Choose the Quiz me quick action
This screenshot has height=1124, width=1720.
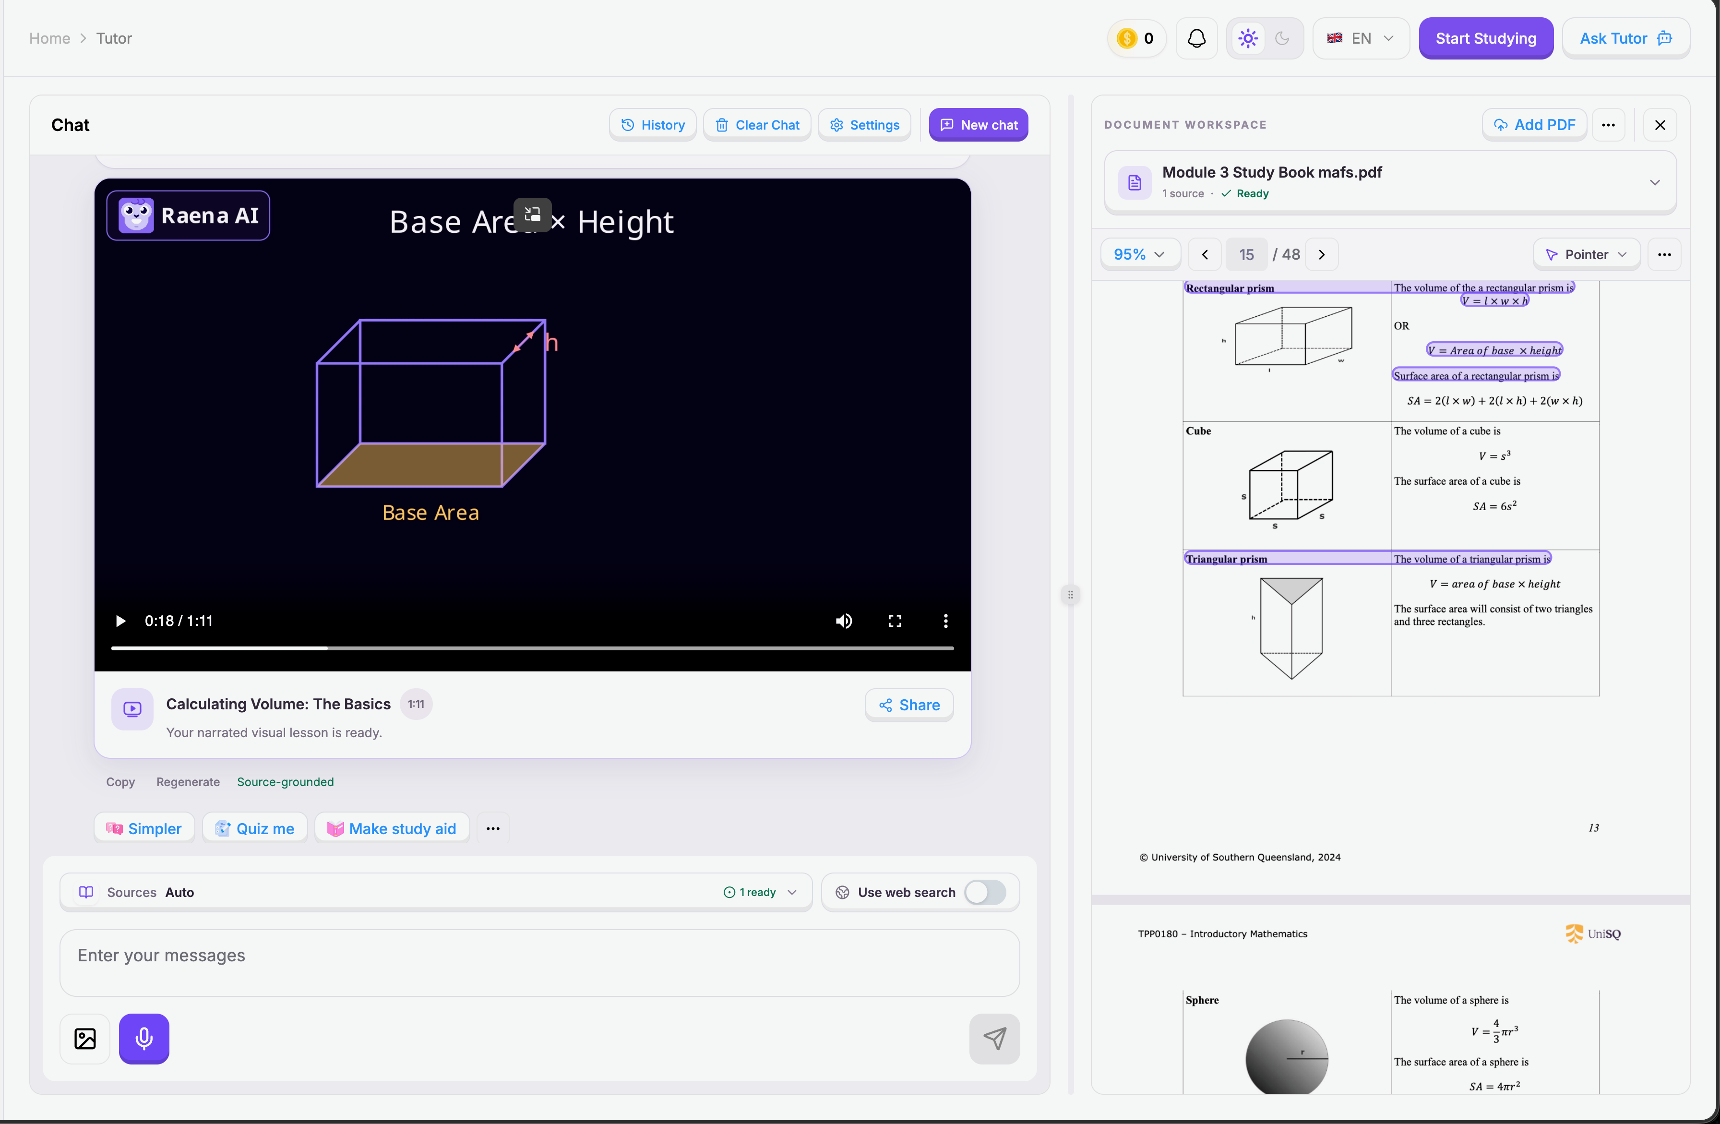(x=255, y=828)
